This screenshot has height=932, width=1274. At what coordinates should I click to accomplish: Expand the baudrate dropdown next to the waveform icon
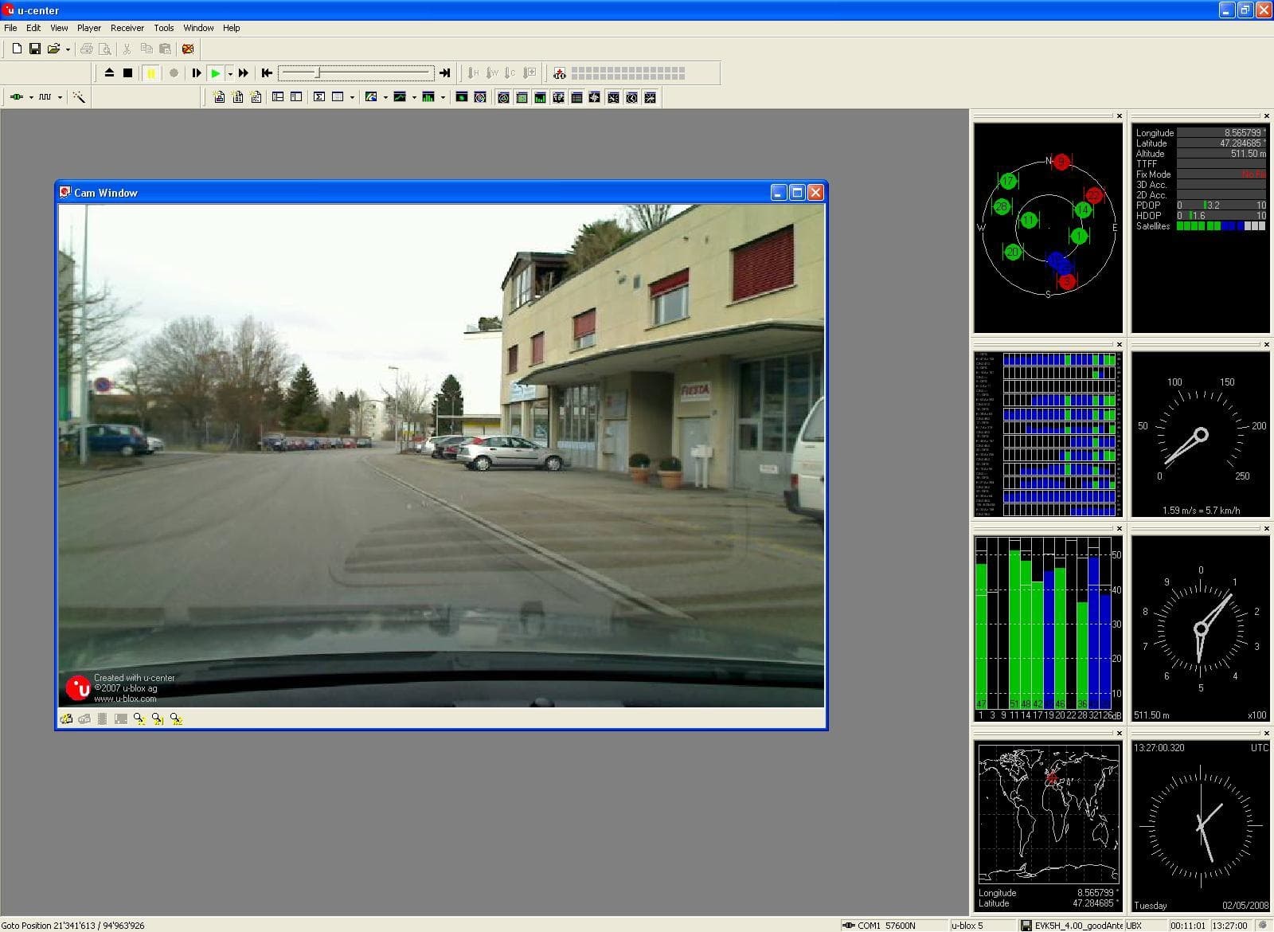(58, 96)
